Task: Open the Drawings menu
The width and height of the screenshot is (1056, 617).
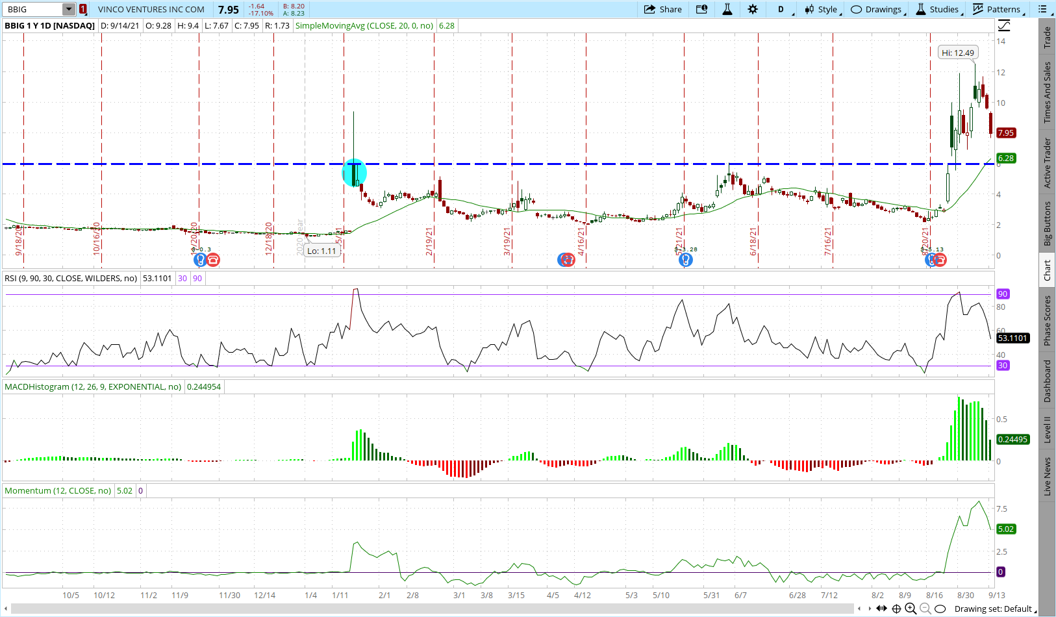Action: click(877, 9)
